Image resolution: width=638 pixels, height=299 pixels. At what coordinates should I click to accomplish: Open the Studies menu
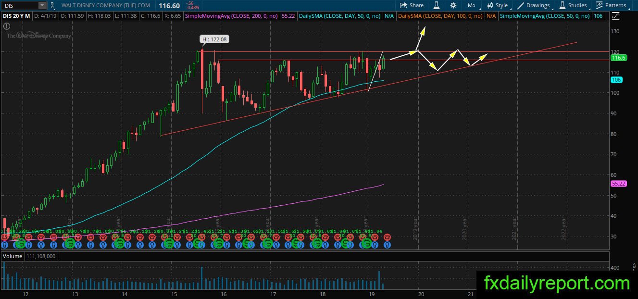573,5
